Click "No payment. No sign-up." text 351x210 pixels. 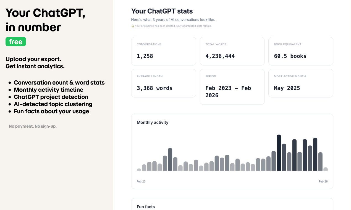click(33, 126)
